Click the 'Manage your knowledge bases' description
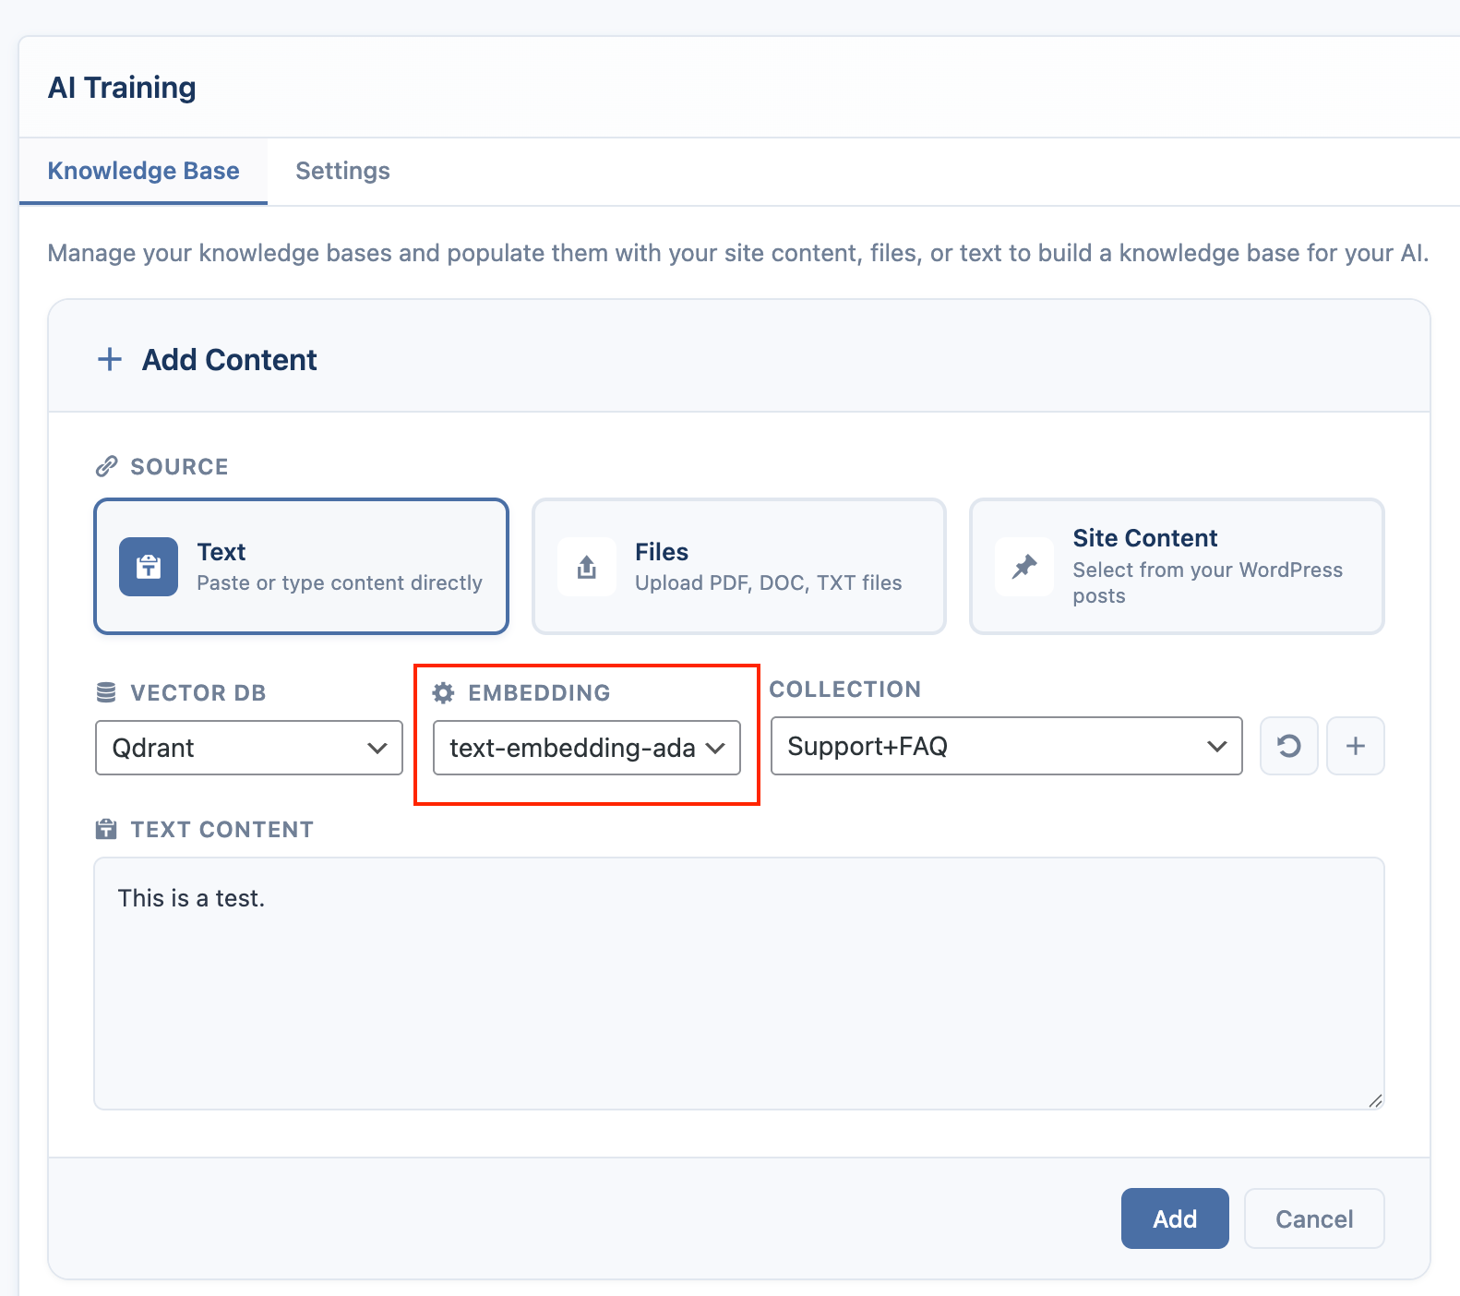1460x1296 pixels. tap(738, 253)
